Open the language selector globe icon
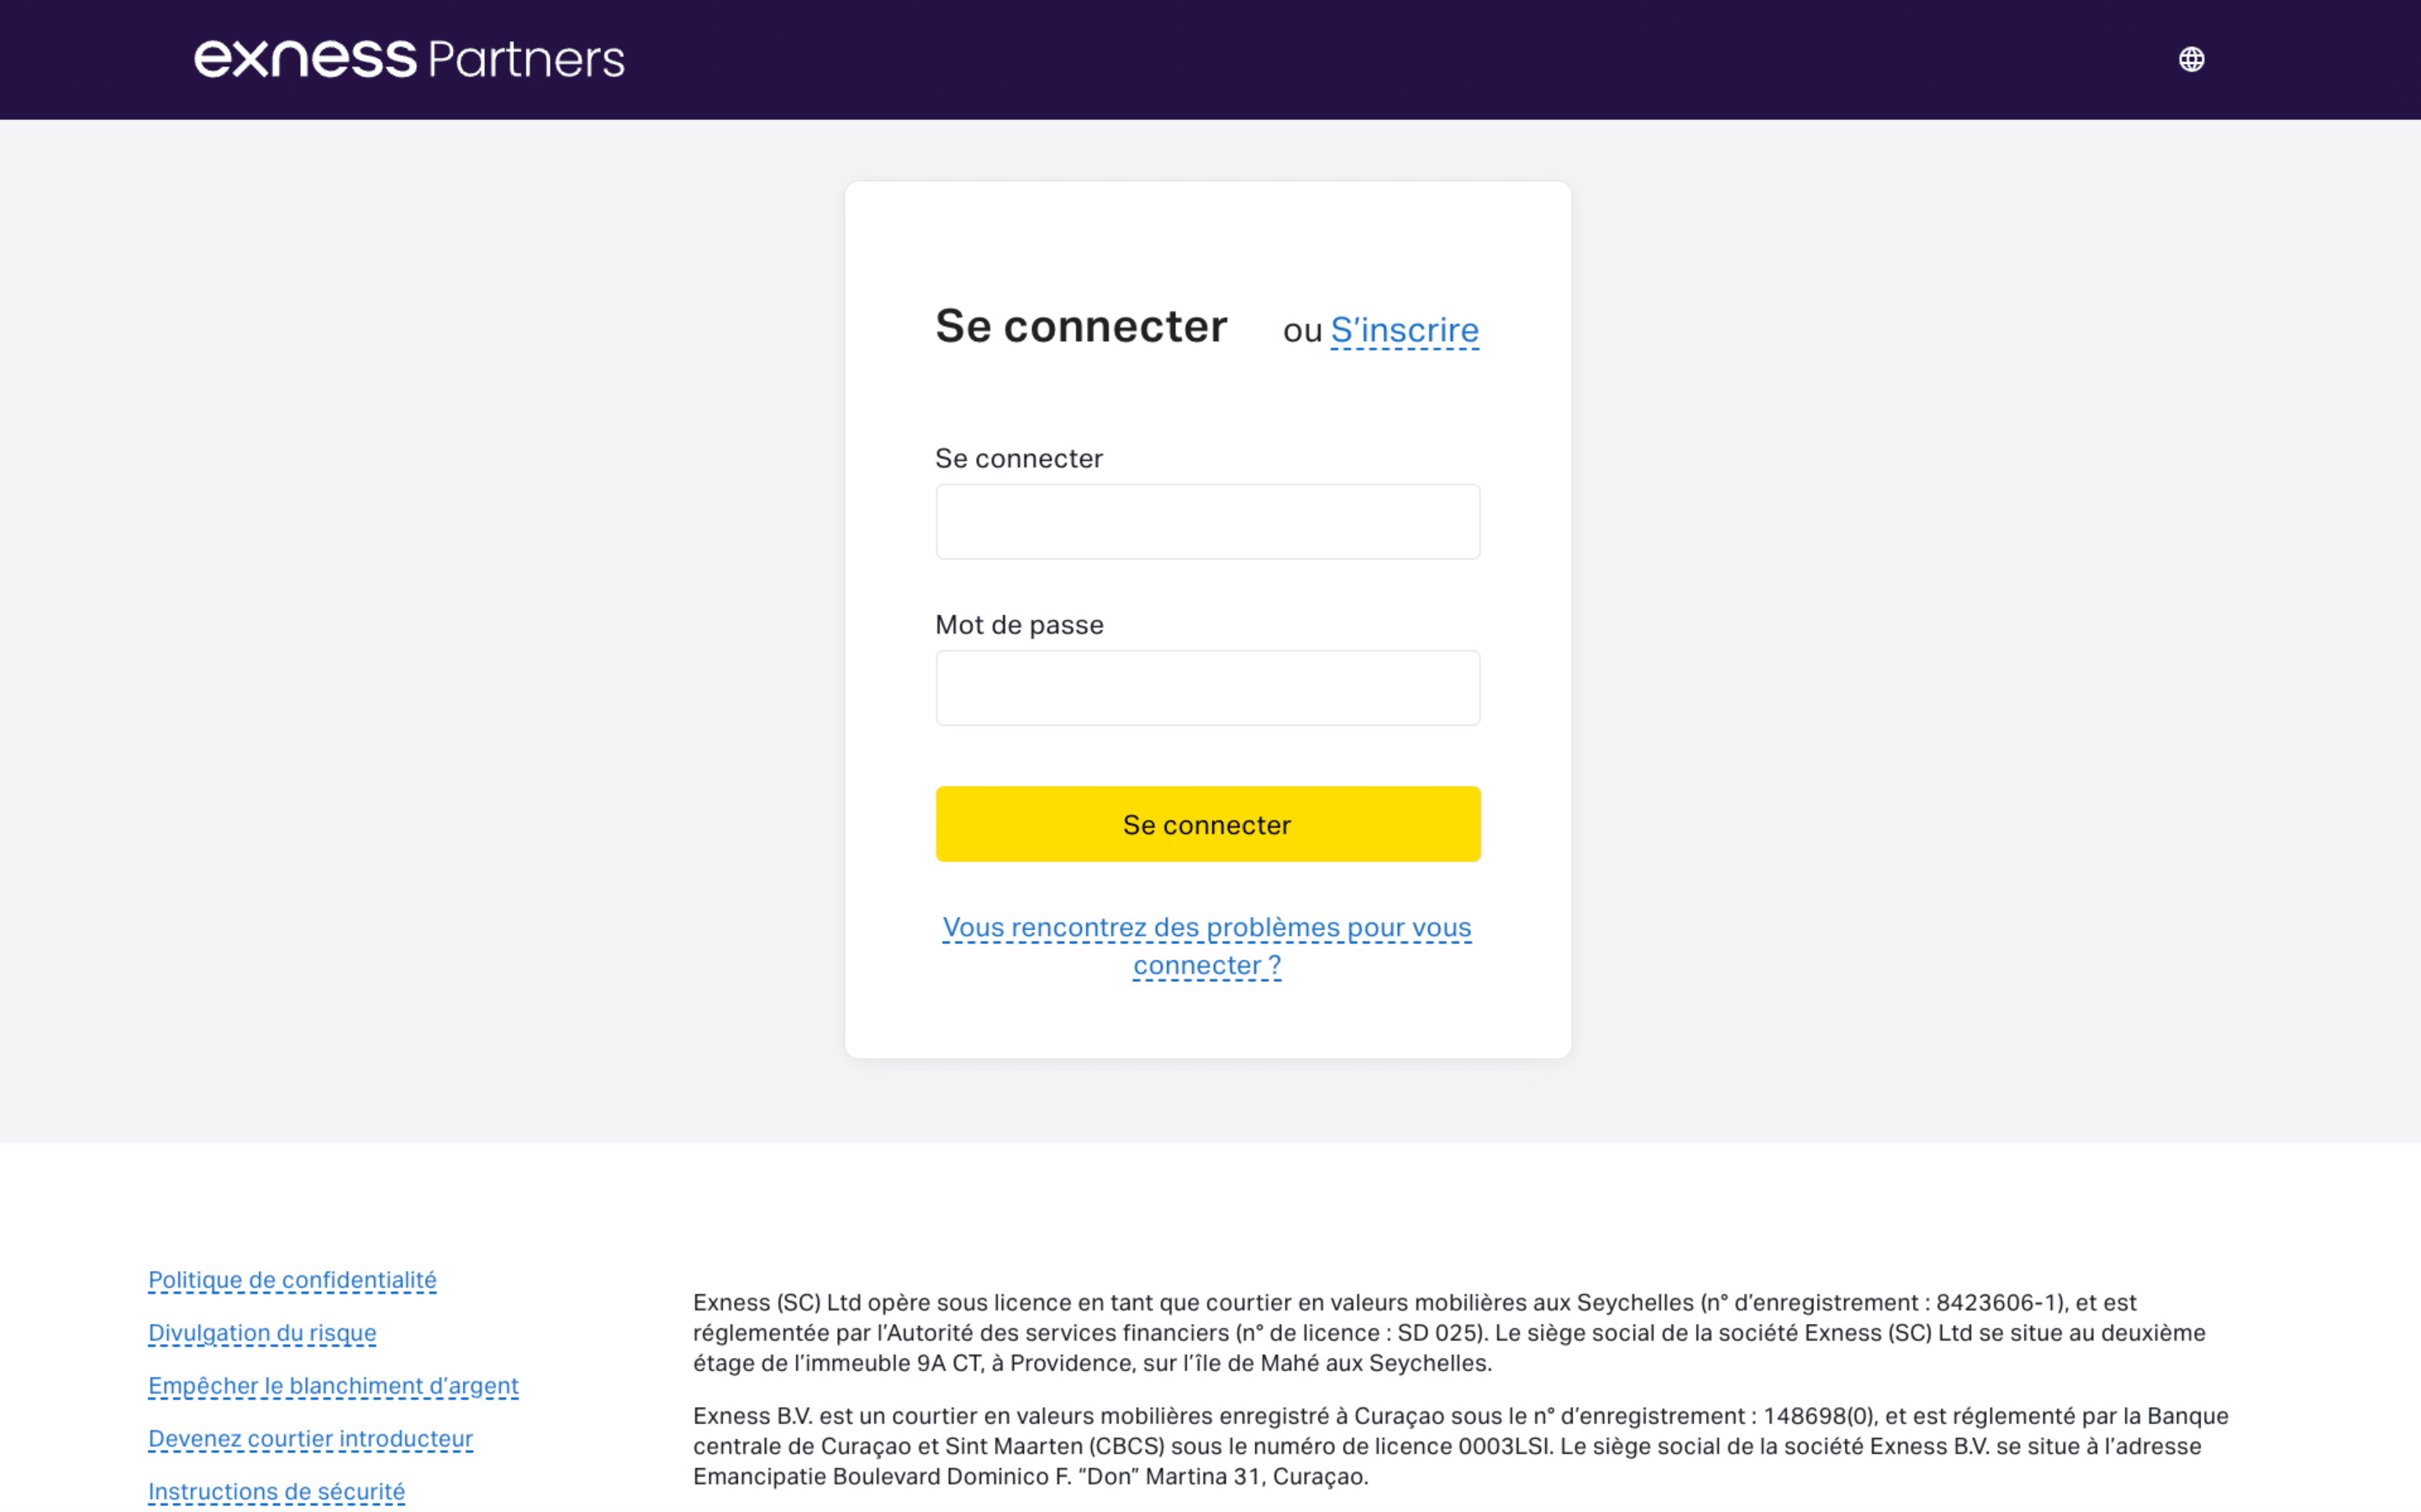This screenshot has height=1512, width=2421. [x=2191, y=60]
